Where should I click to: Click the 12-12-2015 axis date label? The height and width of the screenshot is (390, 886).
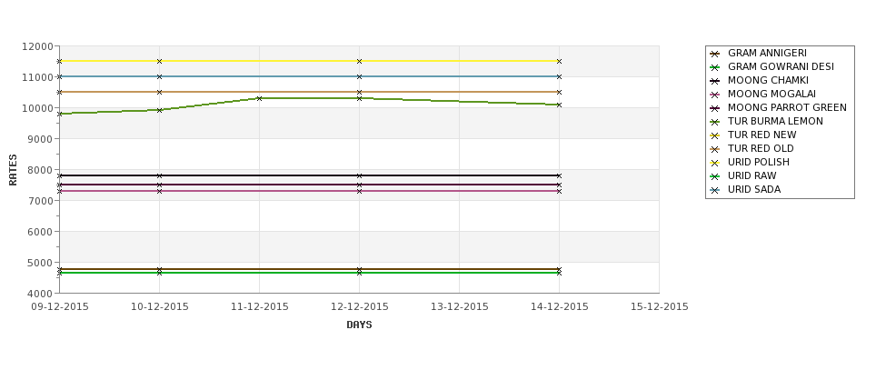point(359,307)
